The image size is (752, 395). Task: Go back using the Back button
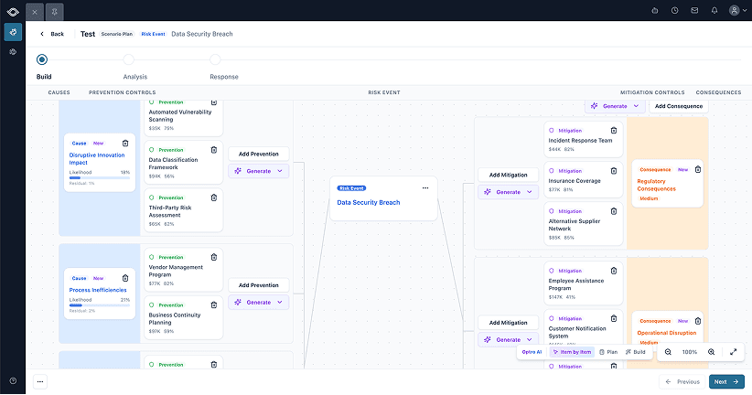tap(52, 34)
